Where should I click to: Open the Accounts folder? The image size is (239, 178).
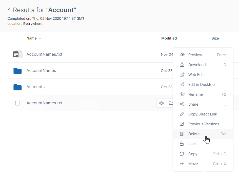point(35,87)
